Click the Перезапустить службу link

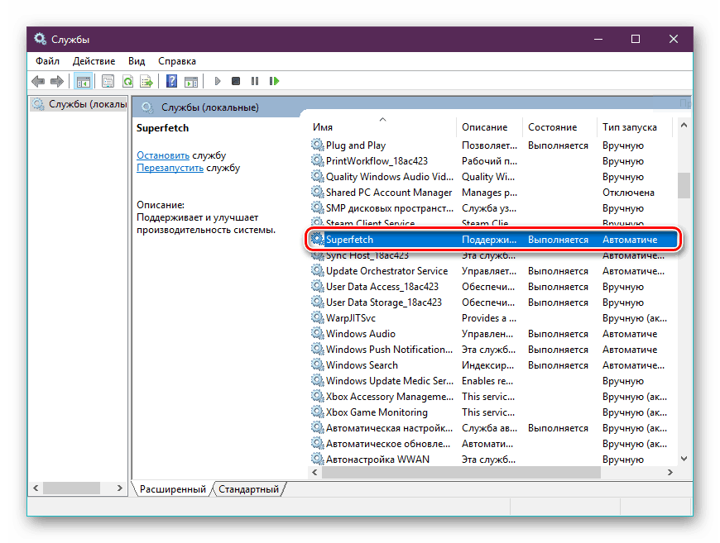pos(170,167)
